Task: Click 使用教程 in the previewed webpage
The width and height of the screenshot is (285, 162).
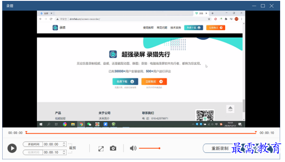Action: pos(148,28)
